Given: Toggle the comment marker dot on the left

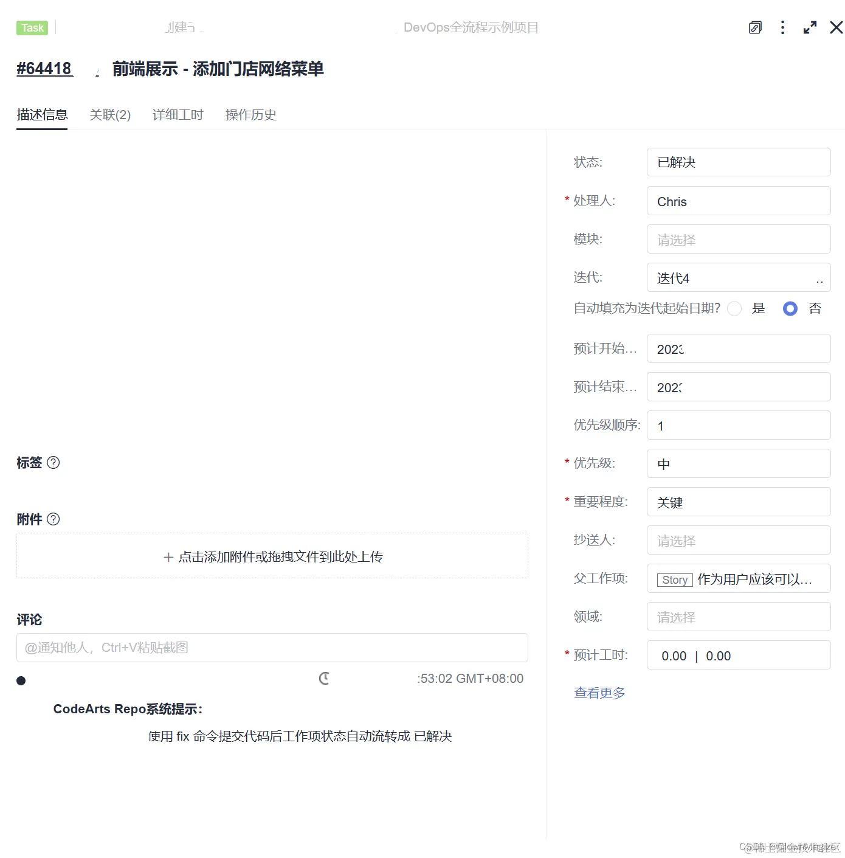Looking at the screenshot, I should (x=21, y=680).
